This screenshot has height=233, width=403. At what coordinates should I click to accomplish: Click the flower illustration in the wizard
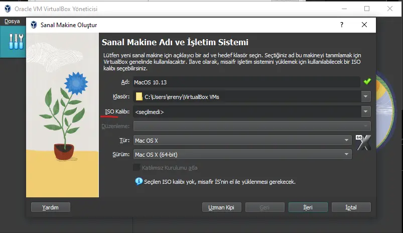pos(62,115)
